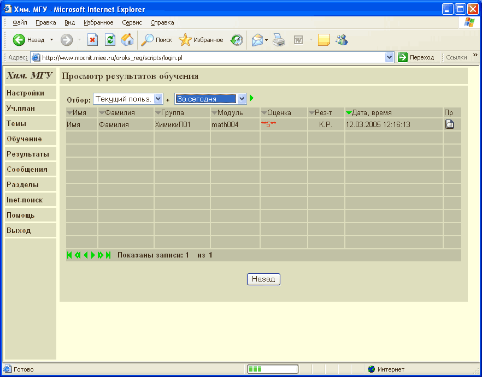Viewport: 482px width, 377px height.
Task: Open Search (Поиск) in toolbar
Action: pyautogui.click(x=156, y=40)
